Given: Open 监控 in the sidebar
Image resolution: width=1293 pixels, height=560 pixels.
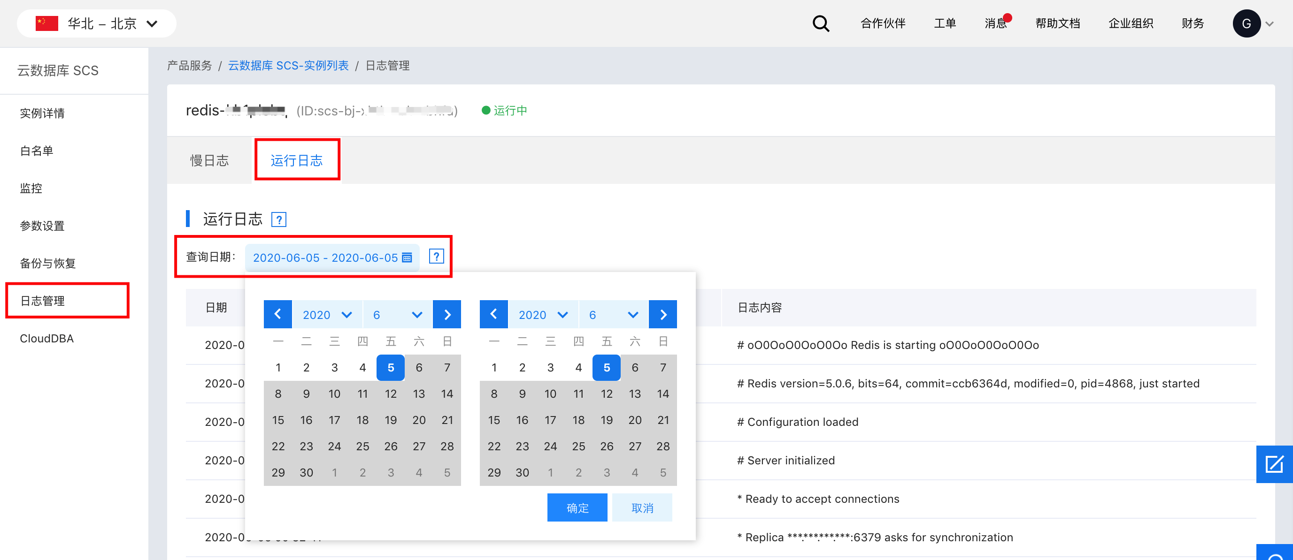Looking at the screenshot, I should click(x=31, y=189).
